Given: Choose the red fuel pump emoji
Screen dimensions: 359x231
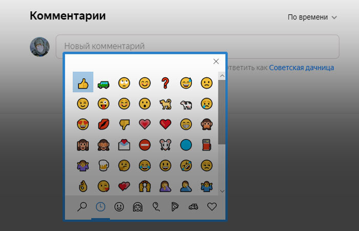Looking at the screenshot, I should pyautogui.click(x=207, y=145).
